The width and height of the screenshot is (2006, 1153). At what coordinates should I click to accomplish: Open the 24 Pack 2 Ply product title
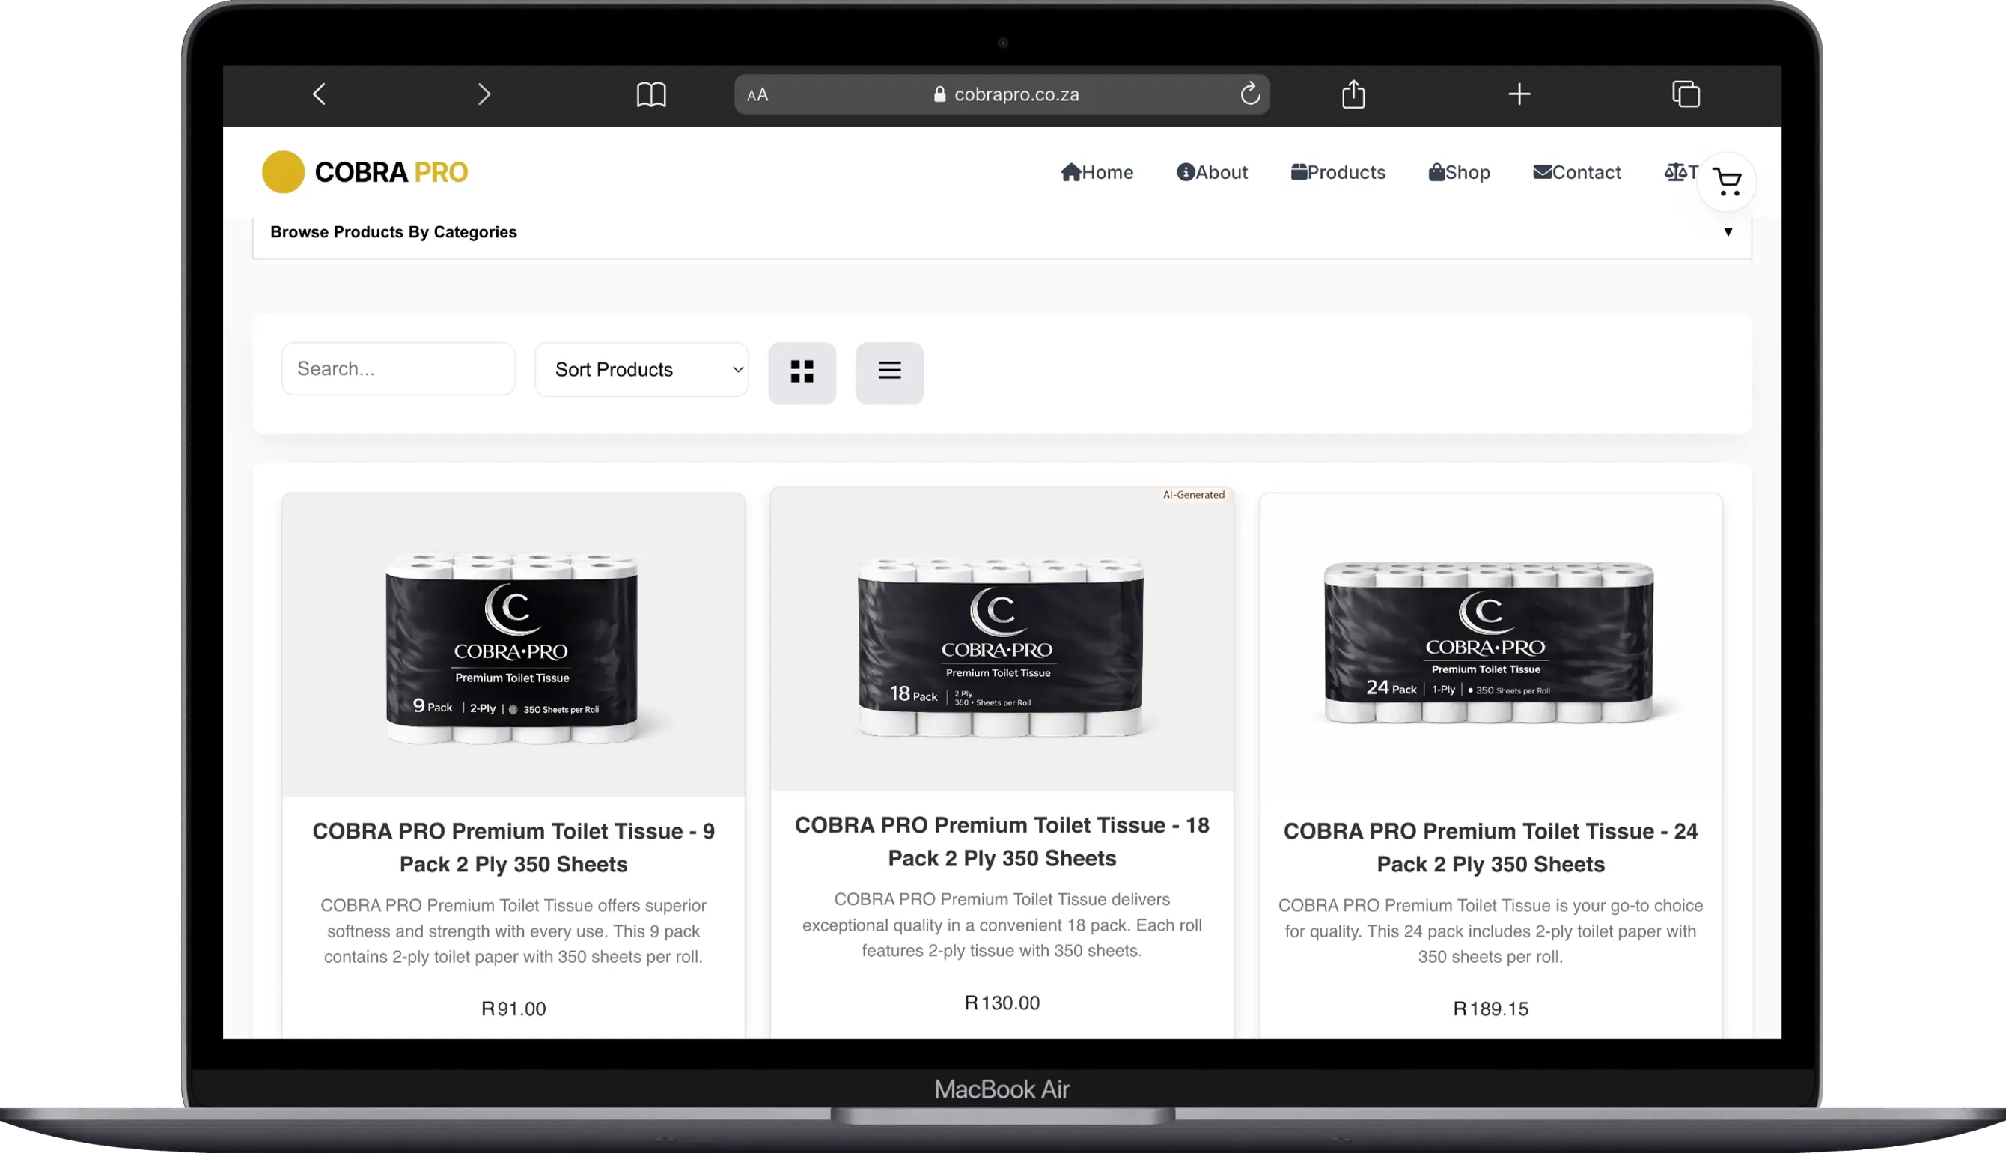click(1490, 848)
